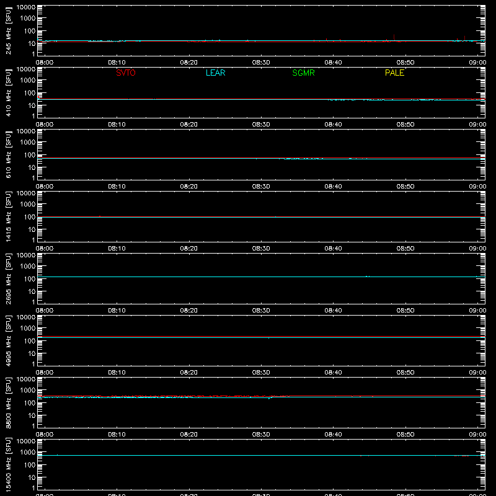Image resolution: width=496 pixels, height=496 pixels.
Task: Click the 10000 tick of 2695 MHz panel
Action: [26, 255]
